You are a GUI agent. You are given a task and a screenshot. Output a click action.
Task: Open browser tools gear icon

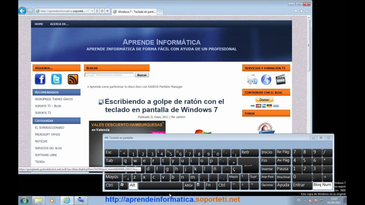pyautogui.click(x=307, y=11)
